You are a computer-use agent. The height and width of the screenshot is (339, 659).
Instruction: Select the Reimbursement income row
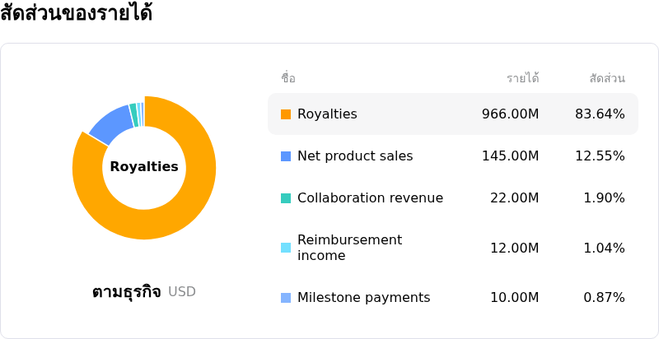(x=453, y=248)
